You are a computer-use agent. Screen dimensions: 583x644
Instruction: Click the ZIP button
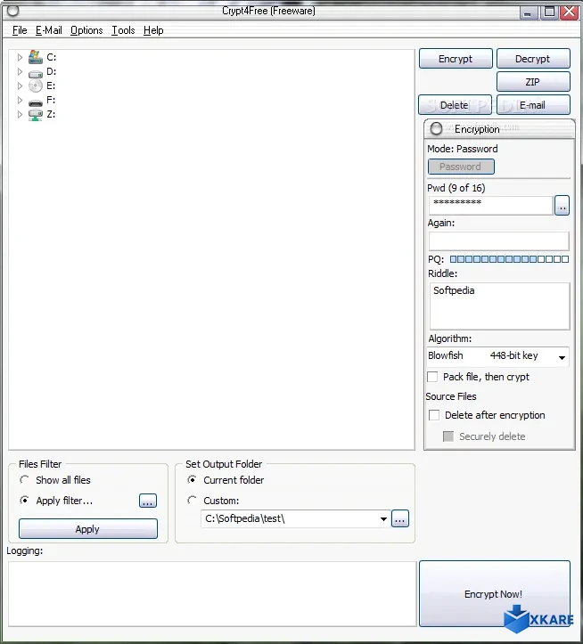[533, 82]
